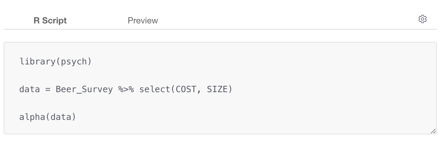The width and height of the screenshot is (443, 143).
Task: Click on the word select in code
Action: point(151,89)
